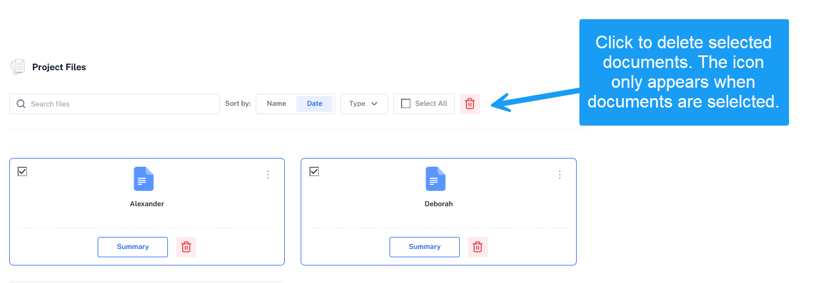
Task: Tick the Select All checkbox
Action: (406, 104)
